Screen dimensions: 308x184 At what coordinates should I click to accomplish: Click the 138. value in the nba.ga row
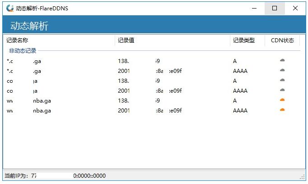(x=139, y=101)
